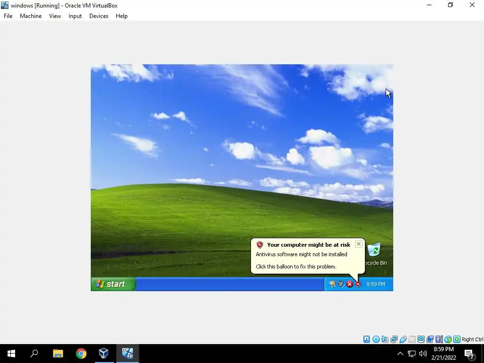Open File Explorer from host taskbar
The image size is (484, 363).
pos(58,354)
